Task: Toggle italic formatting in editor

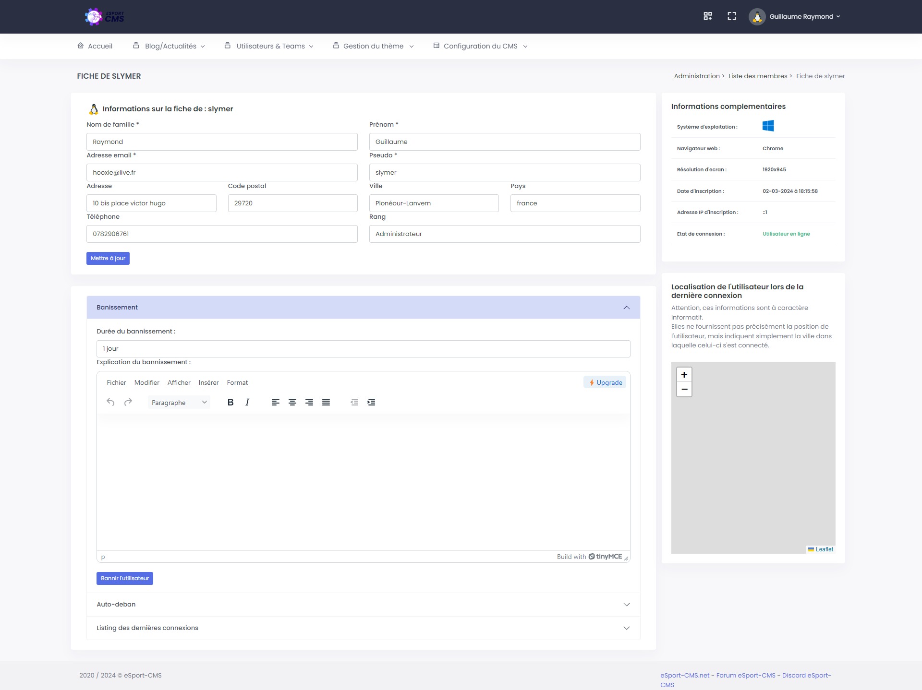Action: [247, 402]
